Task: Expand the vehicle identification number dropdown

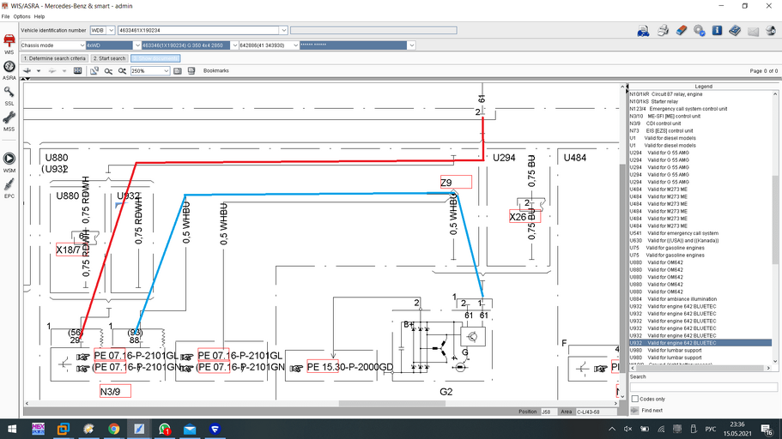Action: point(283,30)
